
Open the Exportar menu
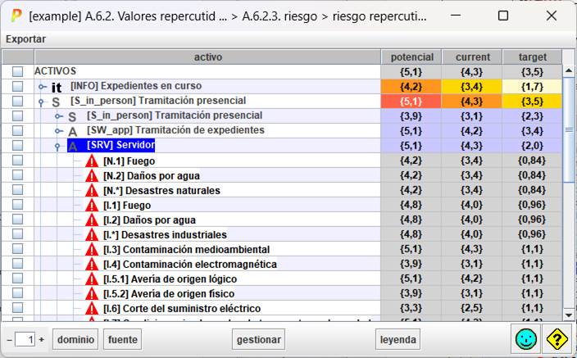[x=25, y=39]
